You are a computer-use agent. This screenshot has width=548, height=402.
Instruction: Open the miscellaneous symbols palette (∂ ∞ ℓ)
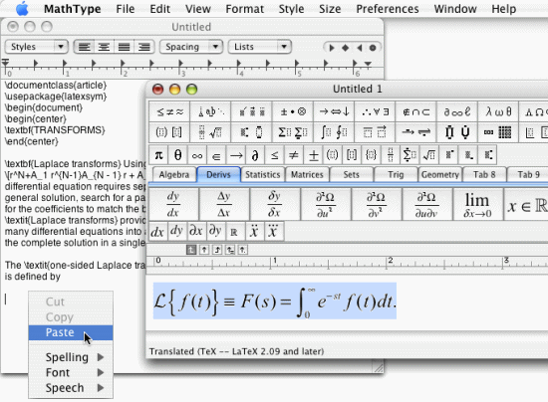[x=456, y=111]
